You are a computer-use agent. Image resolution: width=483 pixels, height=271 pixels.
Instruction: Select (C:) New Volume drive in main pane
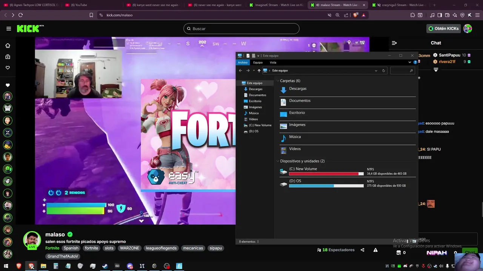coord(348,171)
